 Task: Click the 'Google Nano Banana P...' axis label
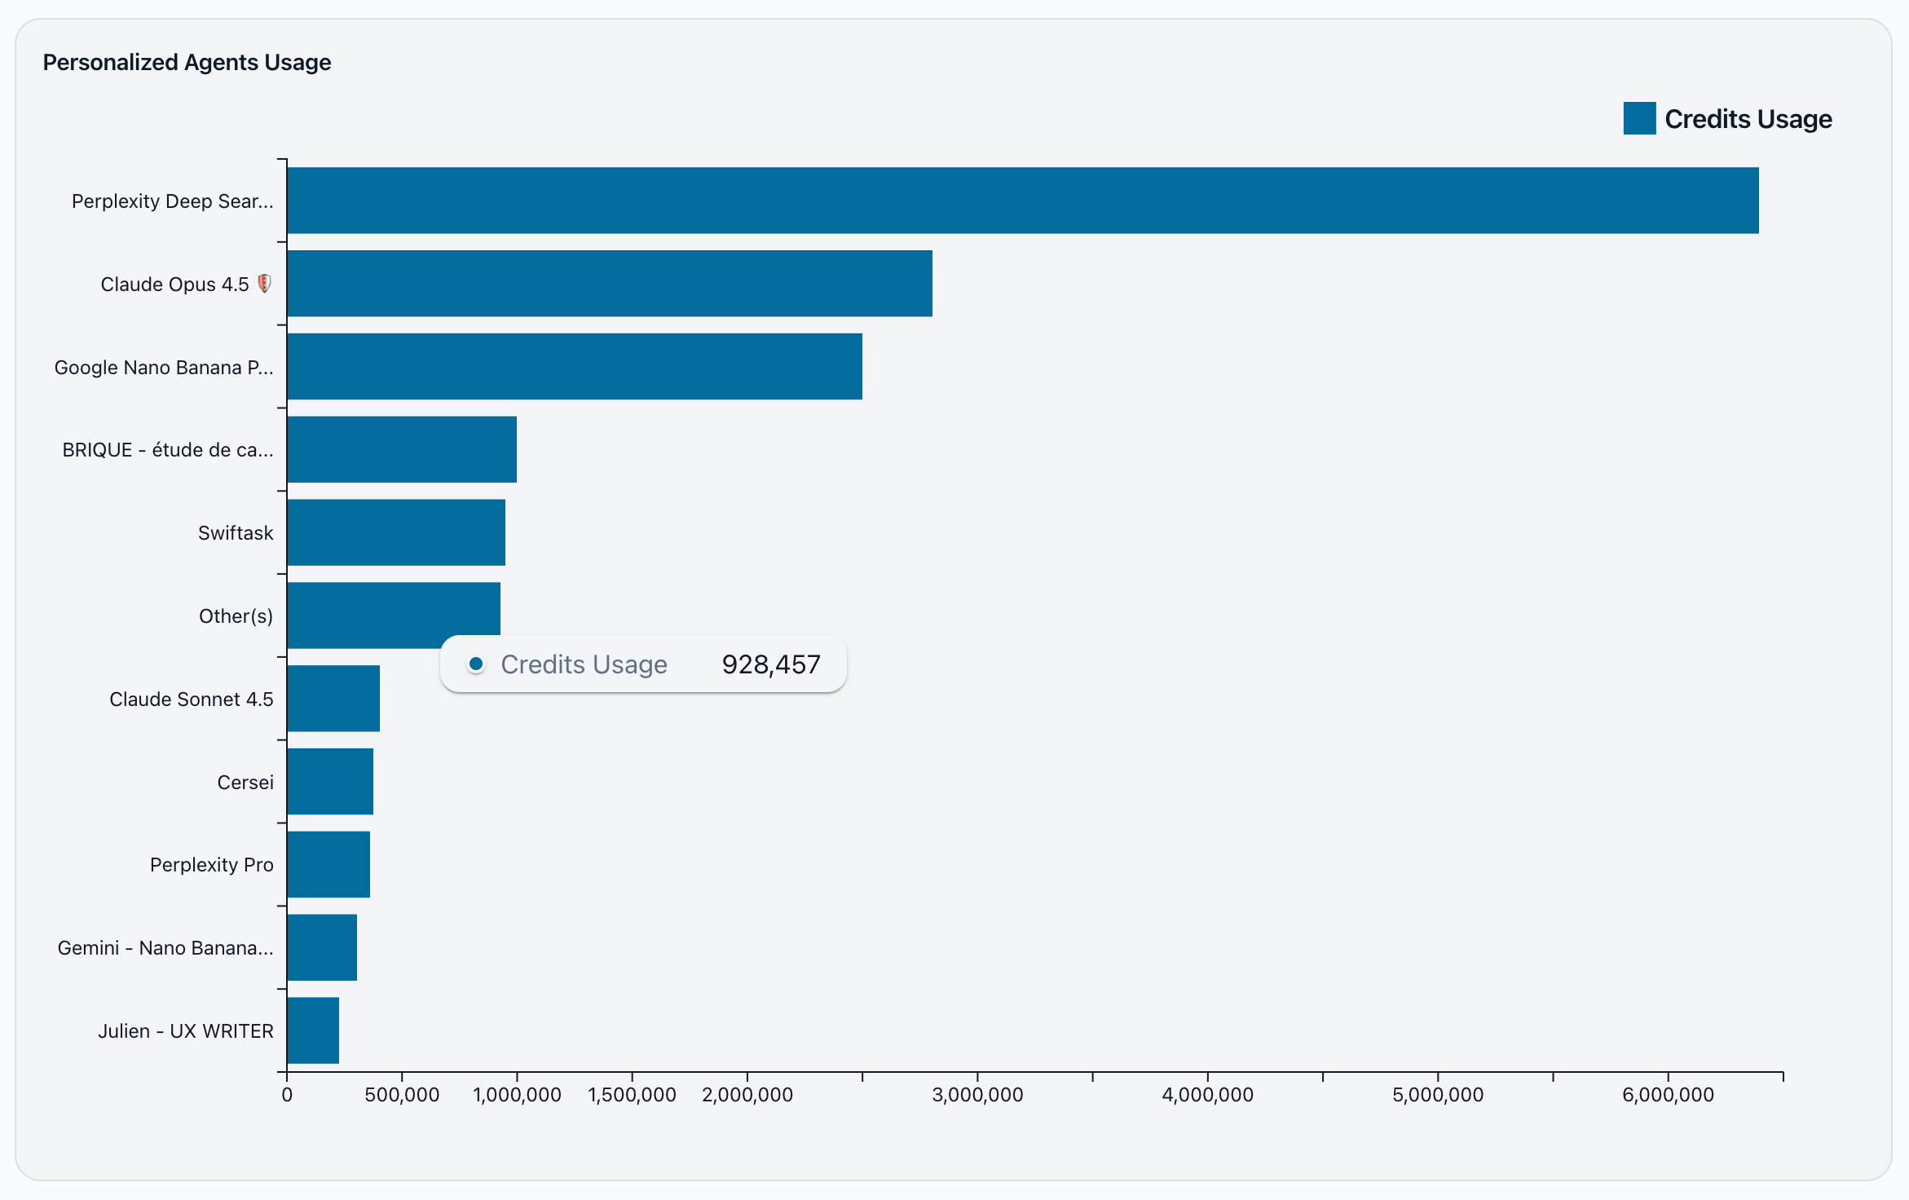click(x=164, y=368)
